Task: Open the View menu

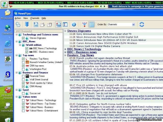Action: (x=25, y=18)
